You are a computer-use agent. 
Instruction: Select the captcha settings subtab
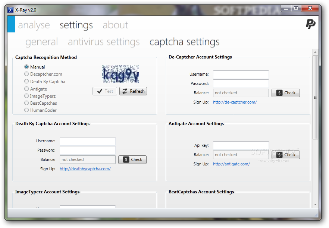pyautogui.click(x=184, y=42)
